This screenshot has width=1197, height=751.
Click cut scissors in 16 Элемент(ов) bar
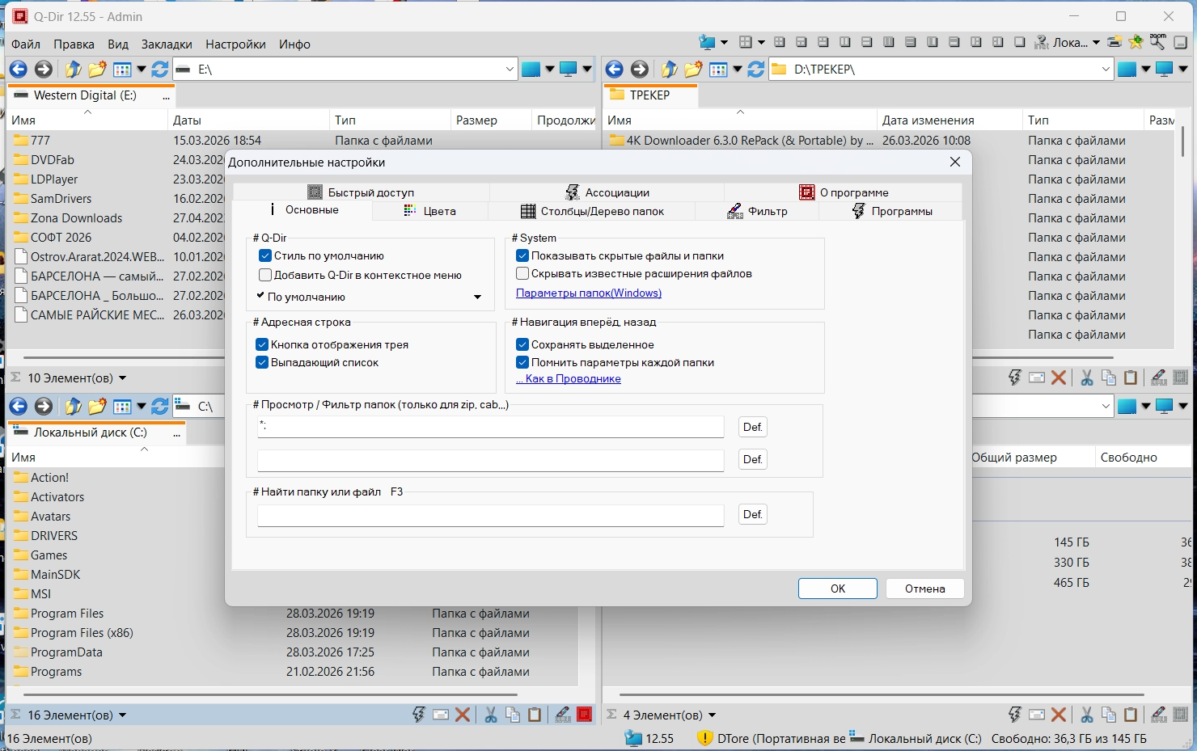(x=491, y=715)
